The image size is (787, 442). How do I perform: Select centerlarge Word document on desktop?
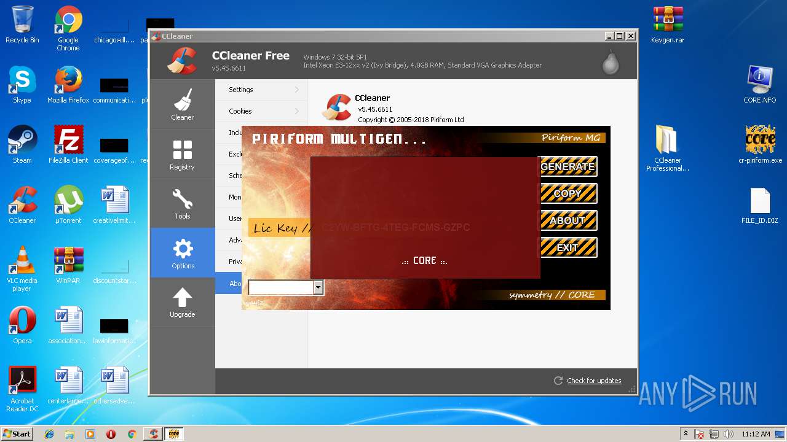(68, 386)
